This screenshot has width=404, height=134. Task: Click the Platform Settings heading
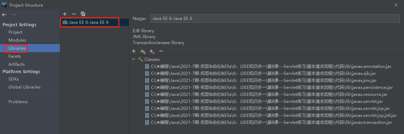[x=21, y=71]
